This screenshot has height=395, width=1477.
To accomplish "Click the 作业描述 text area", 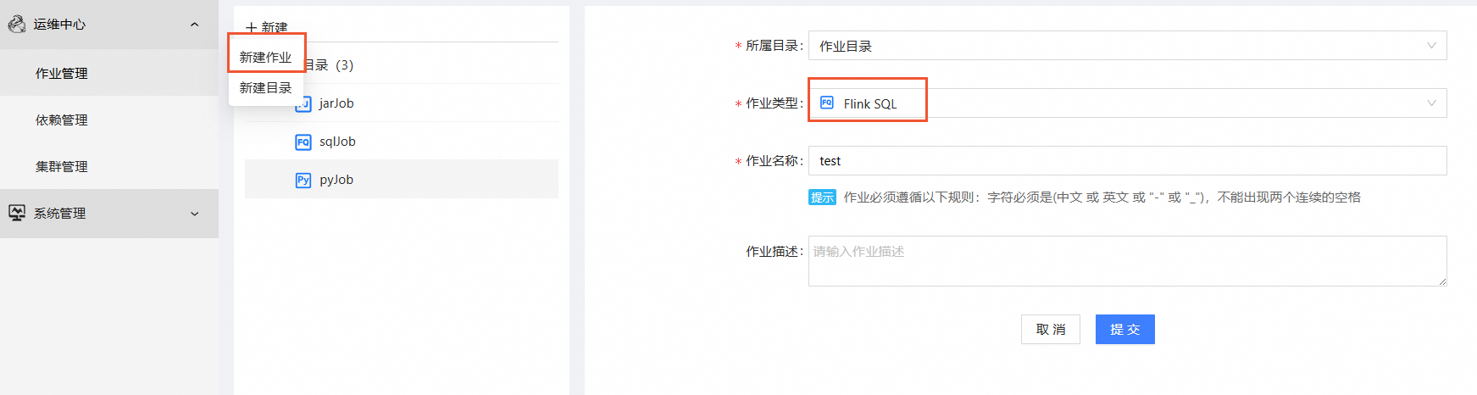I will (x=1127, y=261).
